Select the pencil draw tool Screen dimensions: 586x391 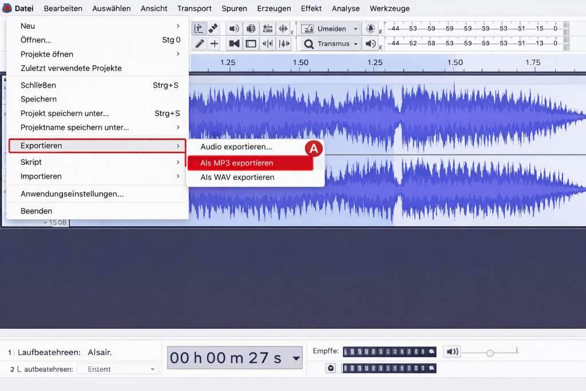pos(200,44)
